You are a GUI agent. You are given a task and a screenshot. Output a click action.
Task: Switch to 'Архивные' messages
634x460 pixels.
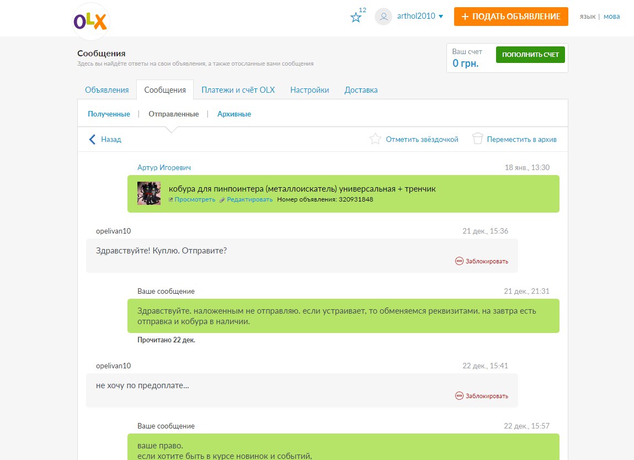point(234,114)
